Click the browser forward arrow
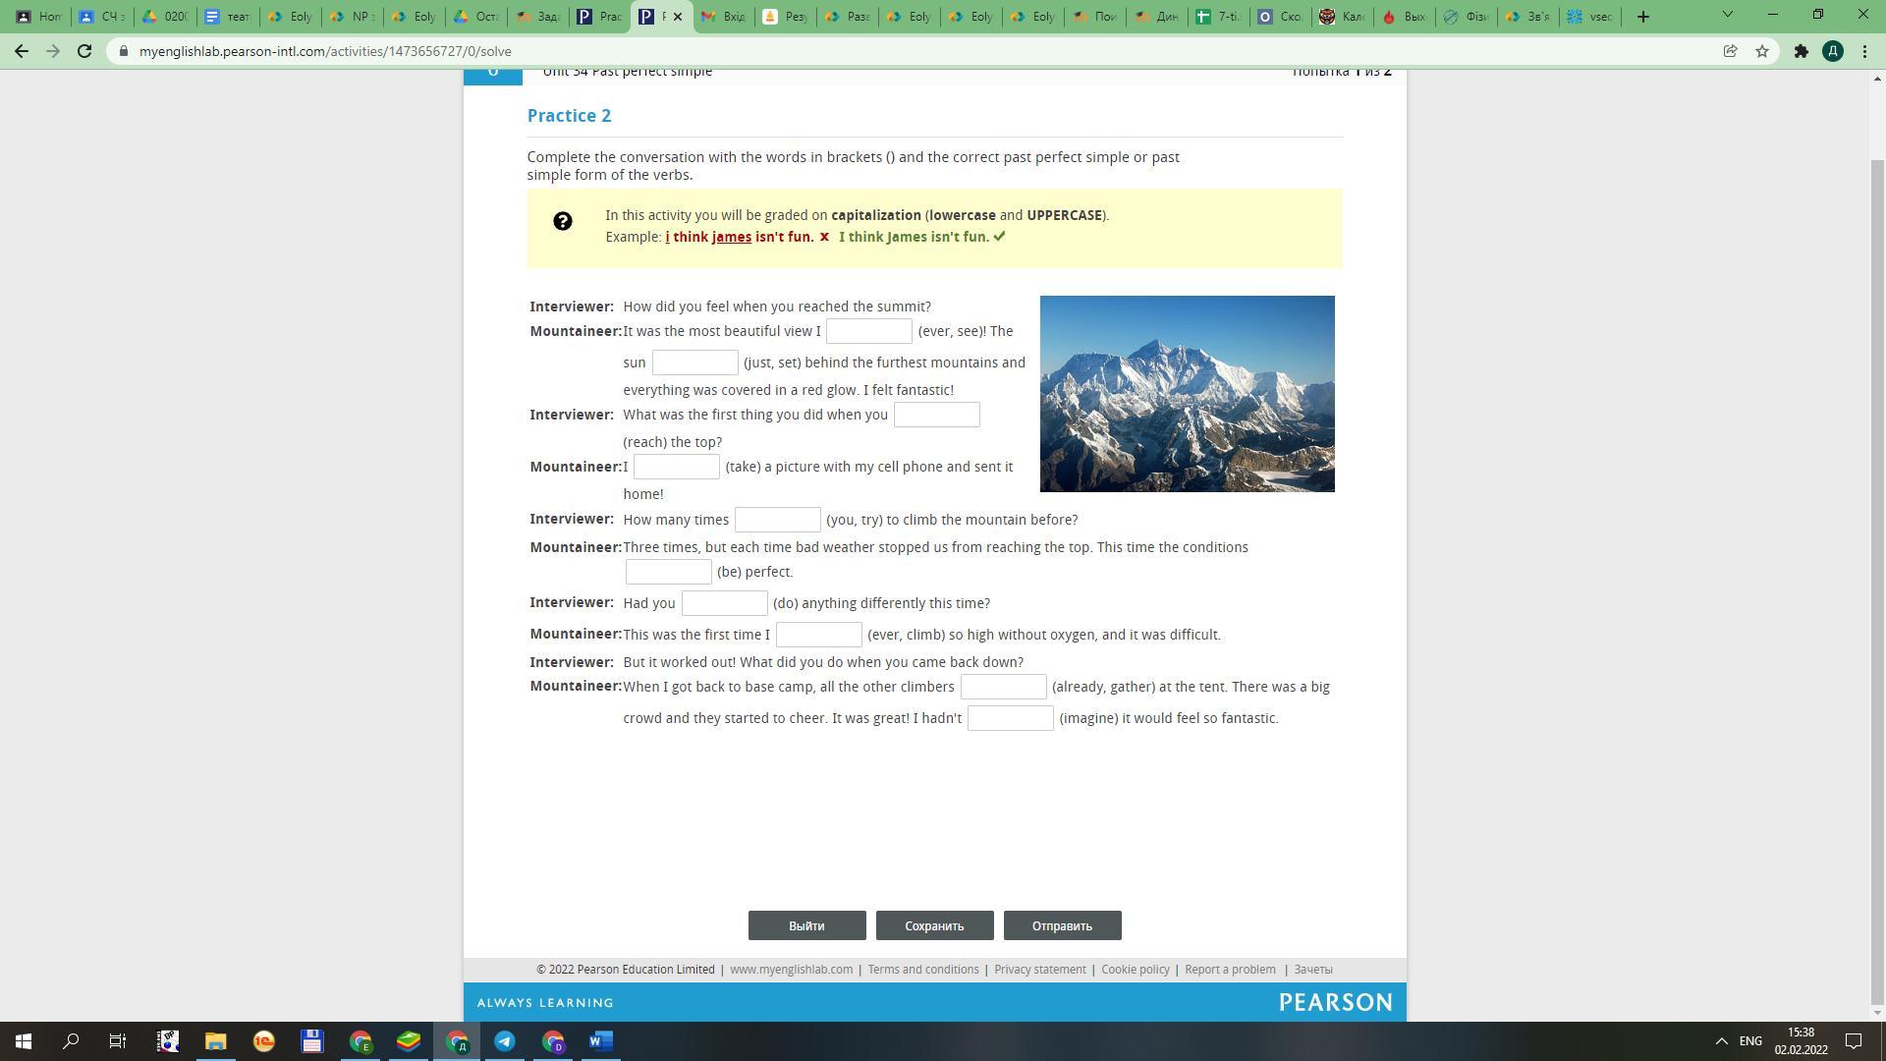Viewport: 1886px width, 1061px height. pyautogui.click(x=53, y=51)
